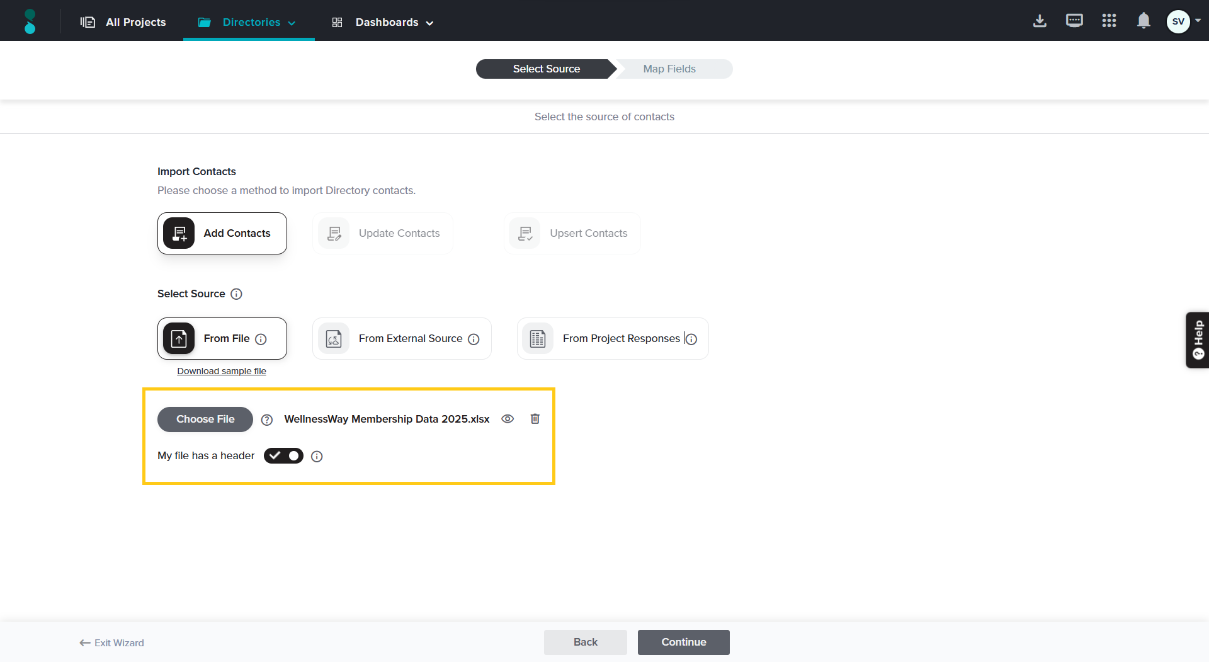The image size is (1209, 662).
Task: Open the notifications bell
Action: [x=1144, y=21]
